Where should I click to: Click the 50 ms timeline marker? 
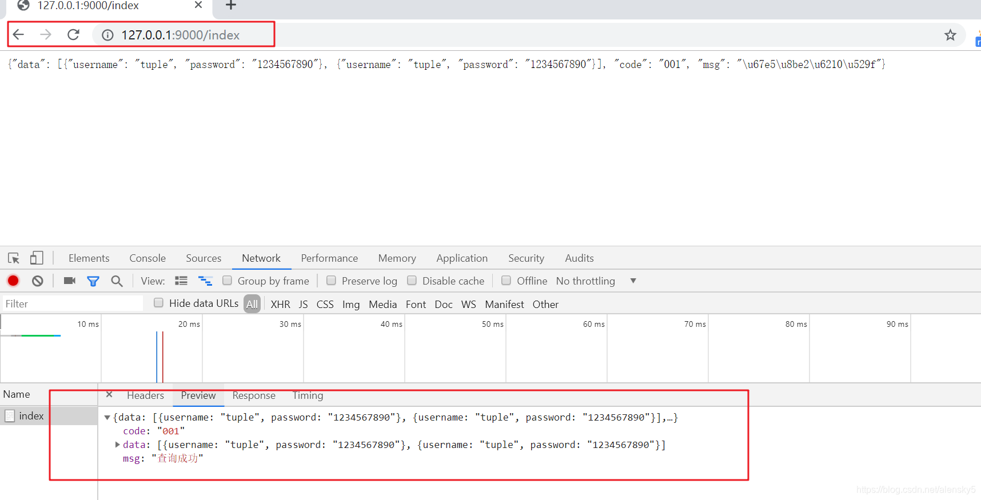tap(493, 324)
